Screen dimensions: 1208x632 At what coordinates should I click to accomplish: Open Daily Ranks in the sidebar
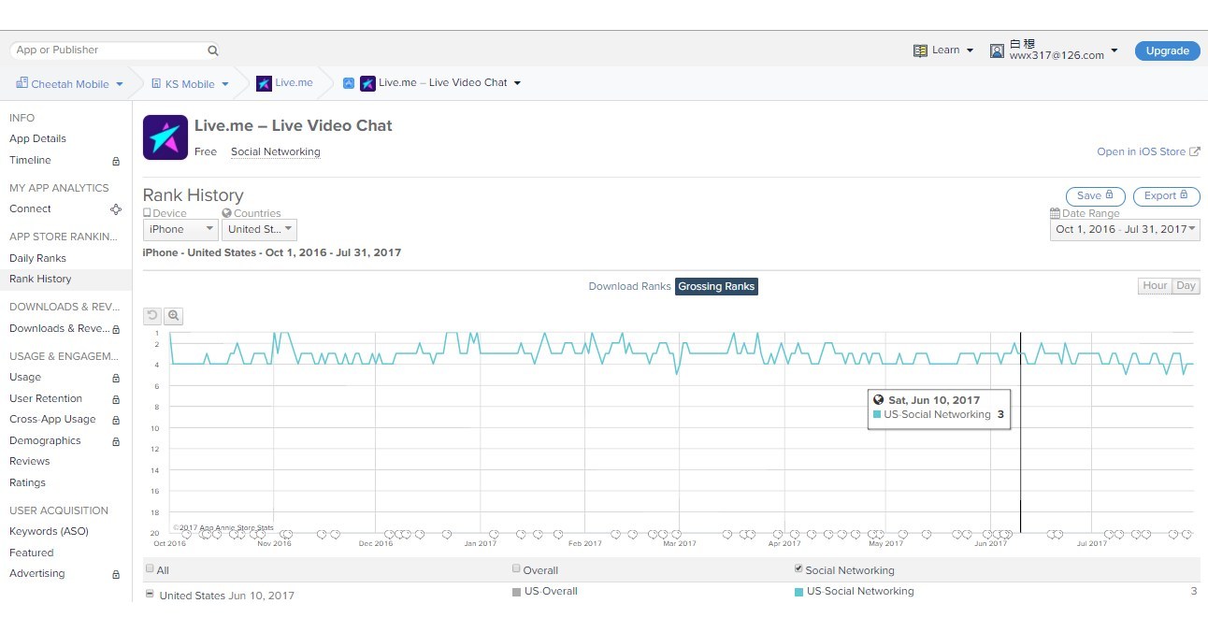37,258
